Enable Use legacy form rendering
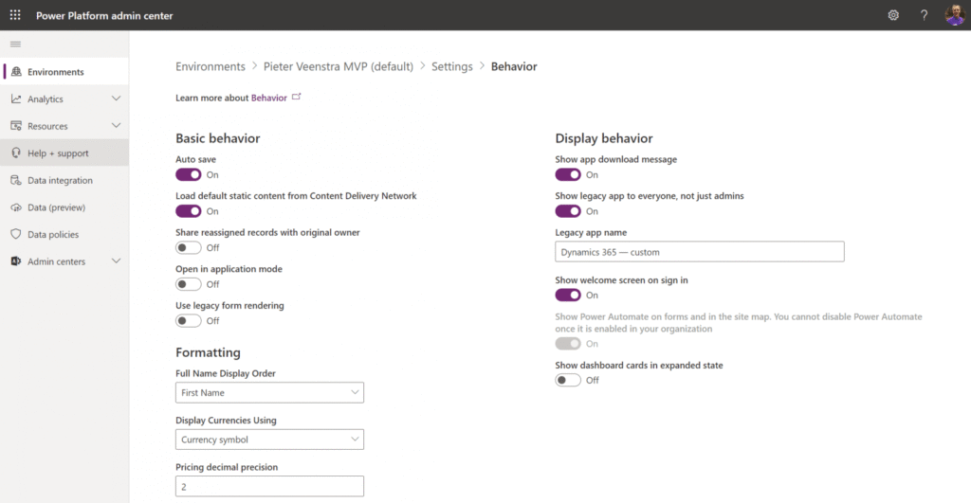Viewport: 971px width, 503px height. coord(189,320)
